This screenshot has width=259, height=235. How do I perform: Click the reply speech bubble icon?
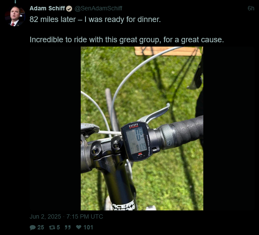[x=32, y=228]
